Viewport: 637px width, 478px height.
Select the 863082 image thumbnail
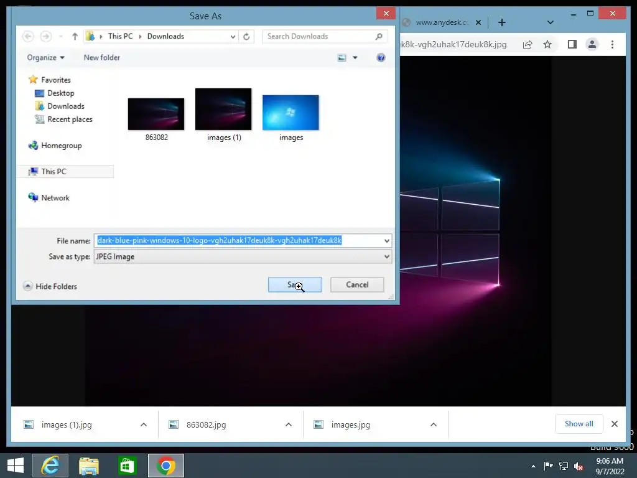point(156,115)
